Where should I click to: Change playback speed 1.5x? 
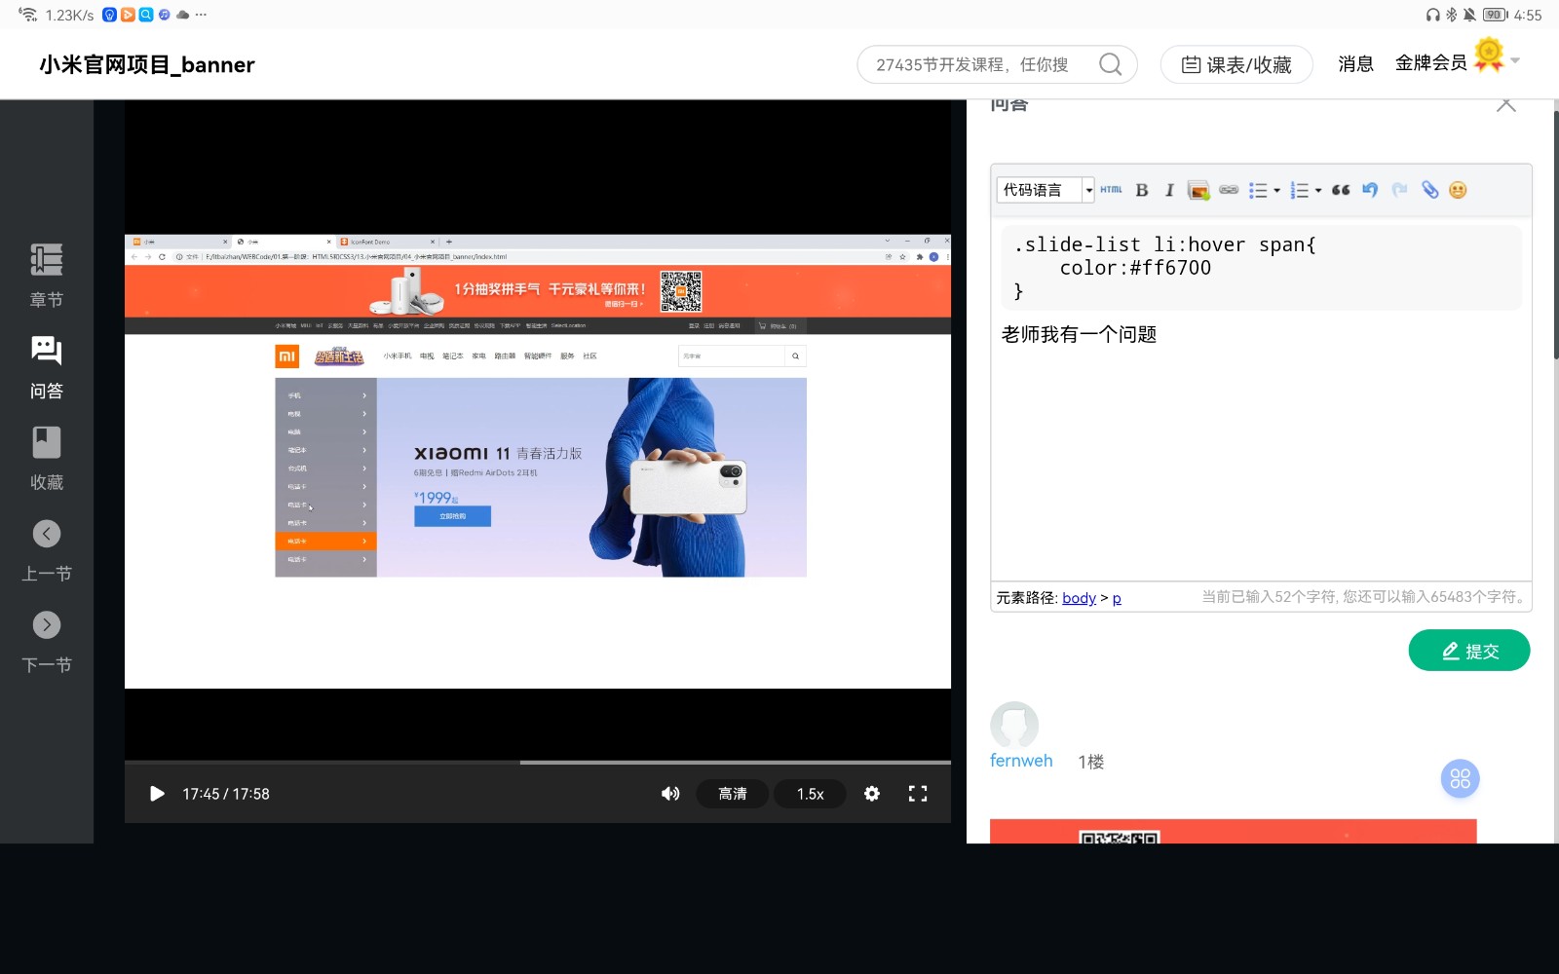click(810, 794)
